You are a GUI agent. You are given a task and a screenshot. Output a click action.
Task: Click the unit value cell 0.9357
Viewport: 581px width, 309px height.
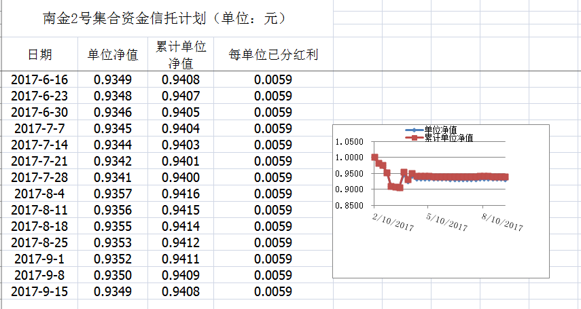click(113, 194)
